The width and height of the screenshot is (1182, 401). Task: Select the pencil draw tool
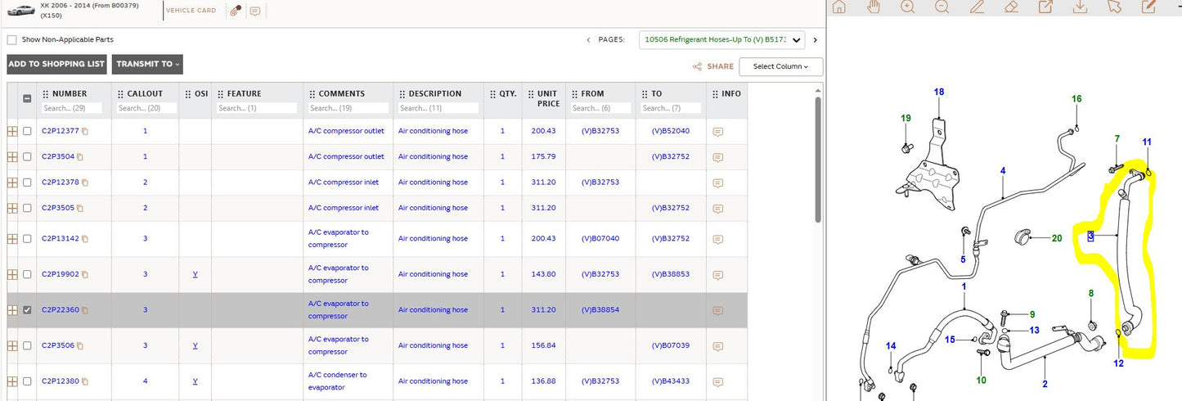pyautogui.click(x=976, y=7)
